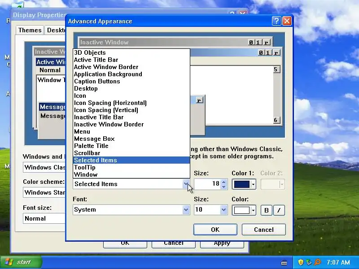Open the font Color swatch picker
359x269 pixels.
click(244, 210)
